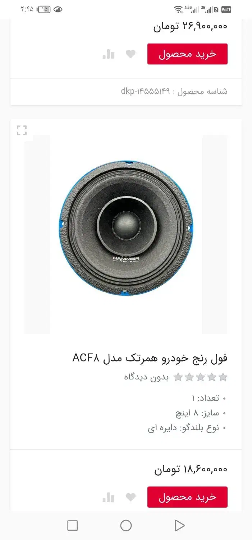Viewport: 252px width, 540px height.
Task: Show the next gallery image via the right gray strip
Action: [x=215, y=235]
